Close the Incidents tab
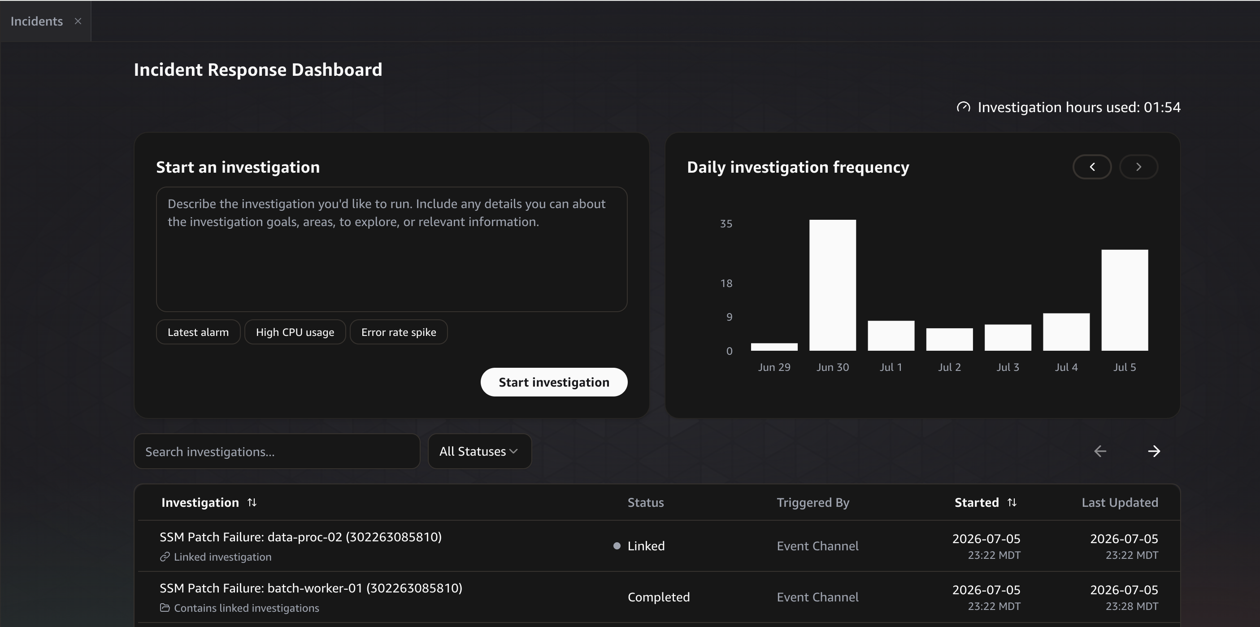Screen dimensions: 1260x627 pyautogui.click(x=78, y=21)
